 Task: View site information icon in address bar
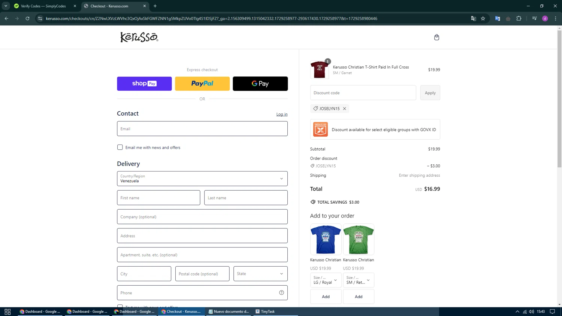[x=40, y=18]
